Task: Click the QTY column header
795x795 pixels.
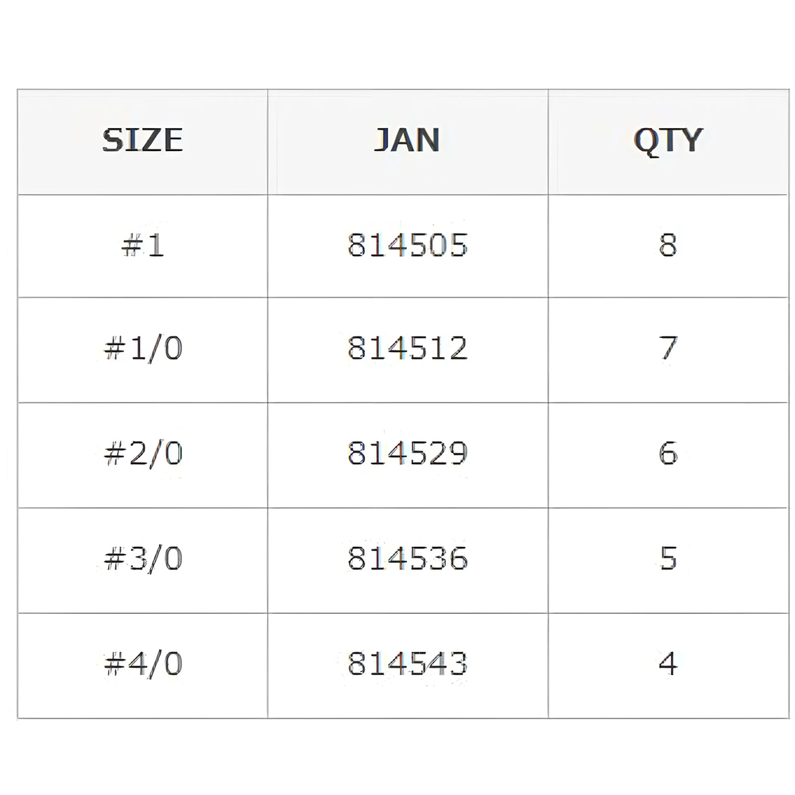Action: coord(668,141)
